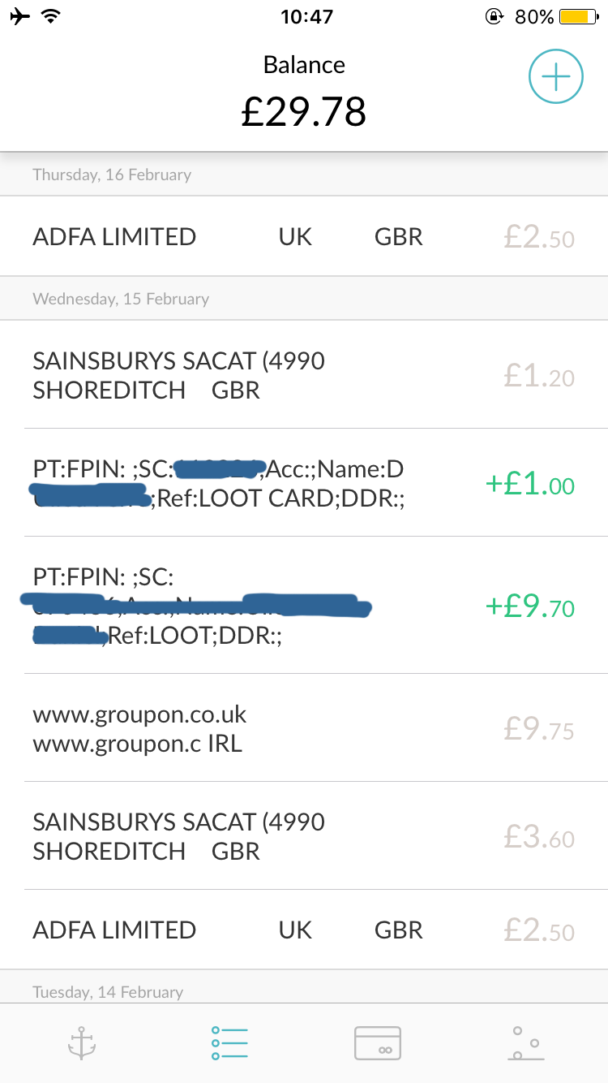Viewport: 608px width, 1083px height.
Task: Open the Groupon £9.75 transaction
Action: (x=304, y=728)
